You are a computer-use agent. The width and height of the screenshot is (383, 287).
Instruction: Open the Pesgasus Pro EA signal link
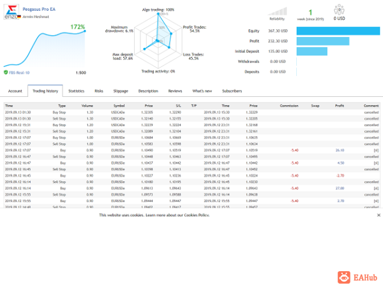click(39, 10)
